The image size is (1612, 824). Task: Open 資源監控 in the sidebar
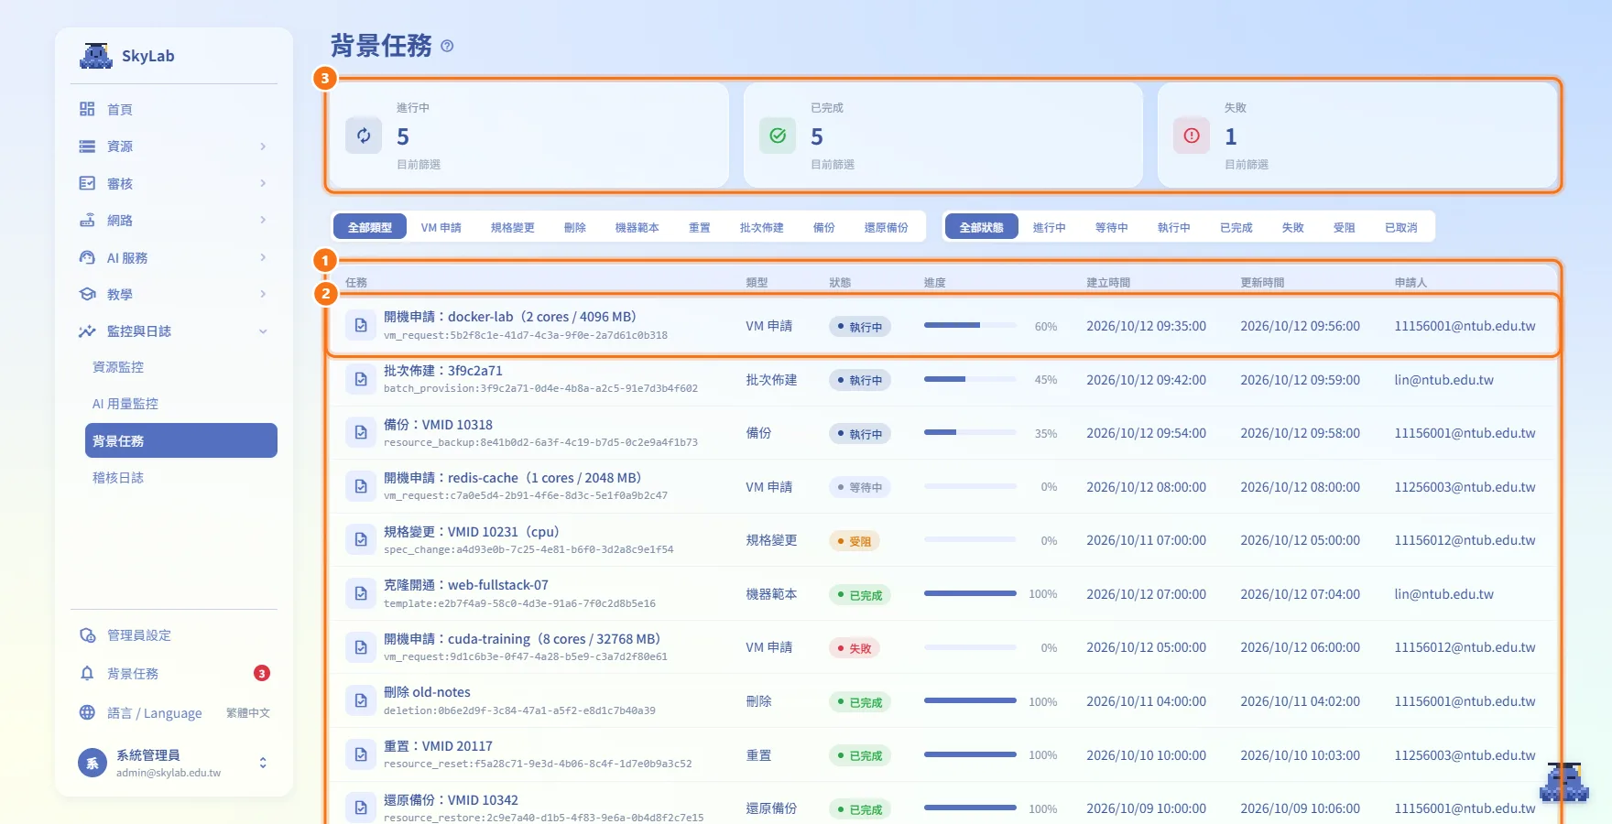(x=118, y=367)
